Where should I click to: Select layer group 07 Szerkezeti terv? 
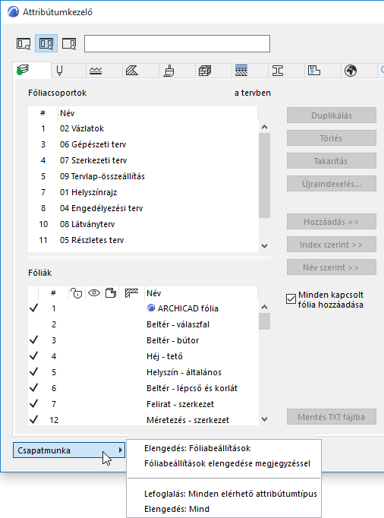click(x=143, y=160)
